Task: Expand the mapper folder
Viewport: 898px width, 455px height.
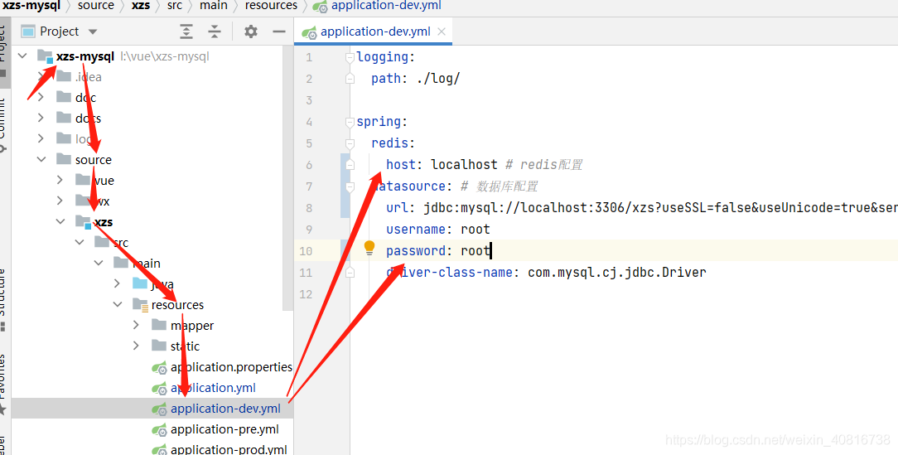Action: pos(137,325)
